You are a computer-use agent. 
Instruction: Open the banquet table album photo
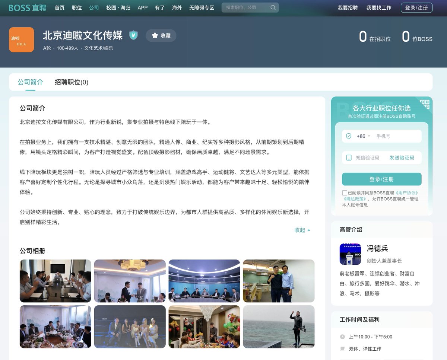click(56, 327)
